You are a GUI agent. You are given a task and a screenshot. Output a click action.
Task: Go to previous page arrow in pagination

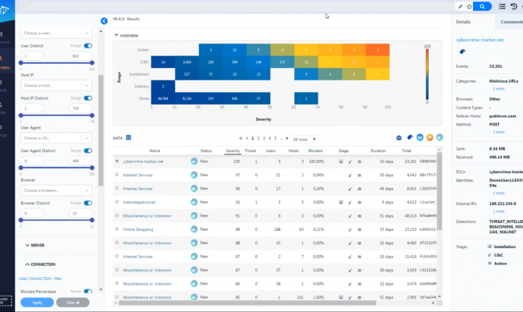[x=247, y=138]
